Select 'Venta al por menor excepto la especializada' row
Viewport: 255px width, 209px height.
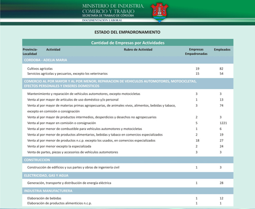[x=127, y=146]
